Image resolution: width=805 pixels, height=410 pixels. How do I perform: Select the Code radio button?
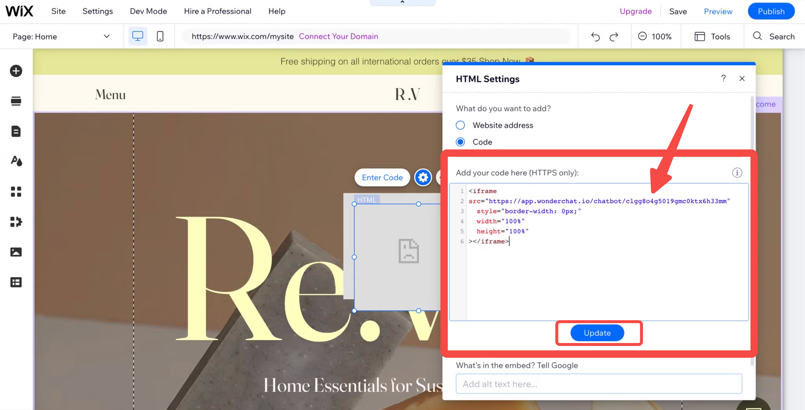tap(460, 142)
